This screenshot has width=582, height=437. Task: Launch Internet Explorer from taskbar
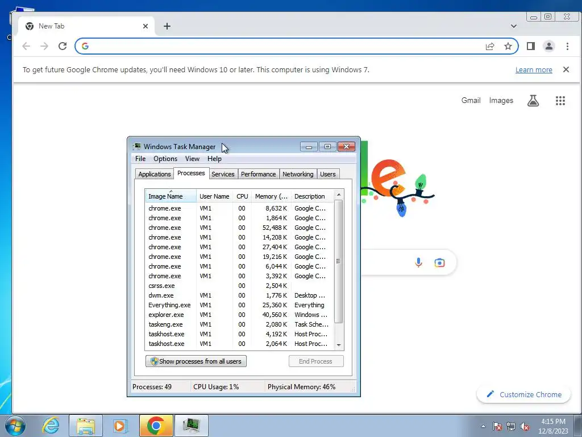tap(51, 426)
